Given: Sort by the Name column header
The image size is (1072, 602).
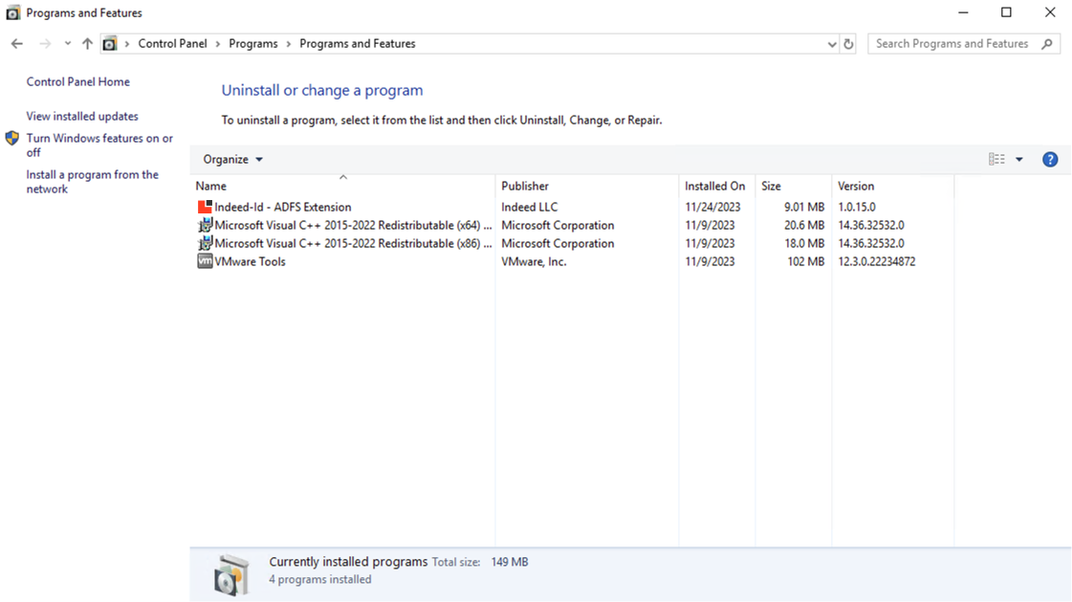Looking at the screenshot, I should tap(342, 186).
